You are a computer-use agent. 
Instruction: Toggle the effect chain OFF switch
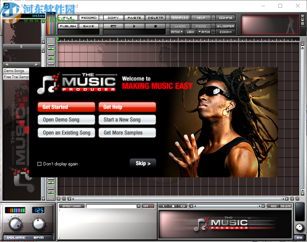(x=147, y=206)
